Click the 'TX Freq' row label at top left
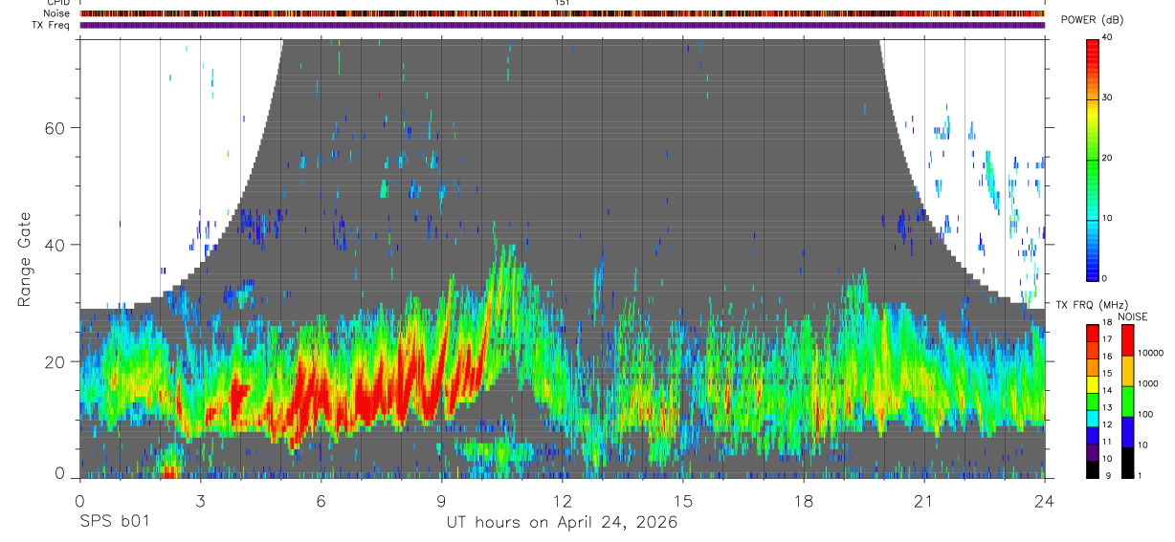Viewport: 1175px width, 542px height. click(x=51, y=25)
